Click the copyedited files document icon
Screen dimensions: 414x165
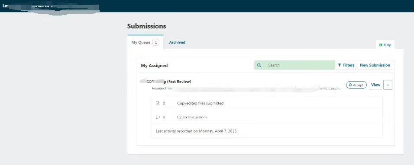158,103
